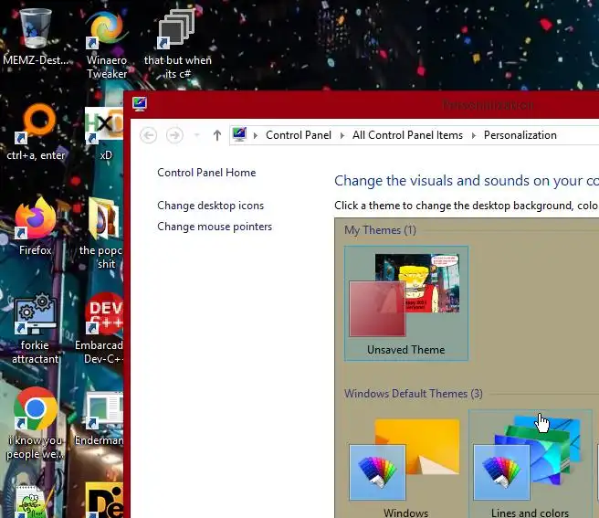Go forward using the Forward arrow
The image size is (599, 518).
pyautogui.click(x=174, y=135)
